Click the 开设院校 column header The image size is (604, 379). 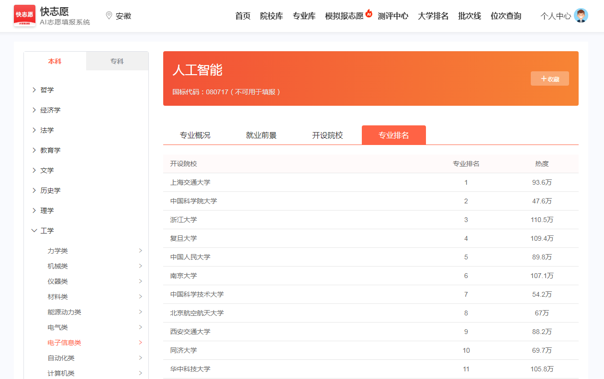[x=183, y=164]
